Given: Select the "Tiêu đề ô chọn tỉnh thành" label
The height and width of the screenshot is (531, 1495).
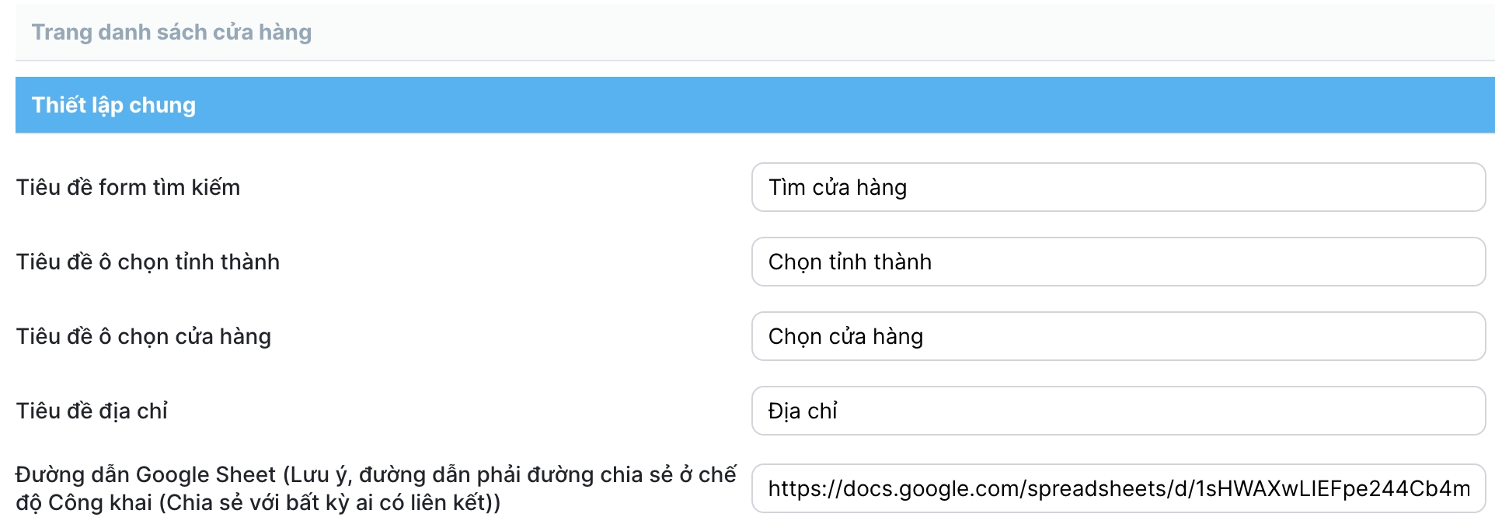Looking at the screenshot, I should click(x=148, y=262).
